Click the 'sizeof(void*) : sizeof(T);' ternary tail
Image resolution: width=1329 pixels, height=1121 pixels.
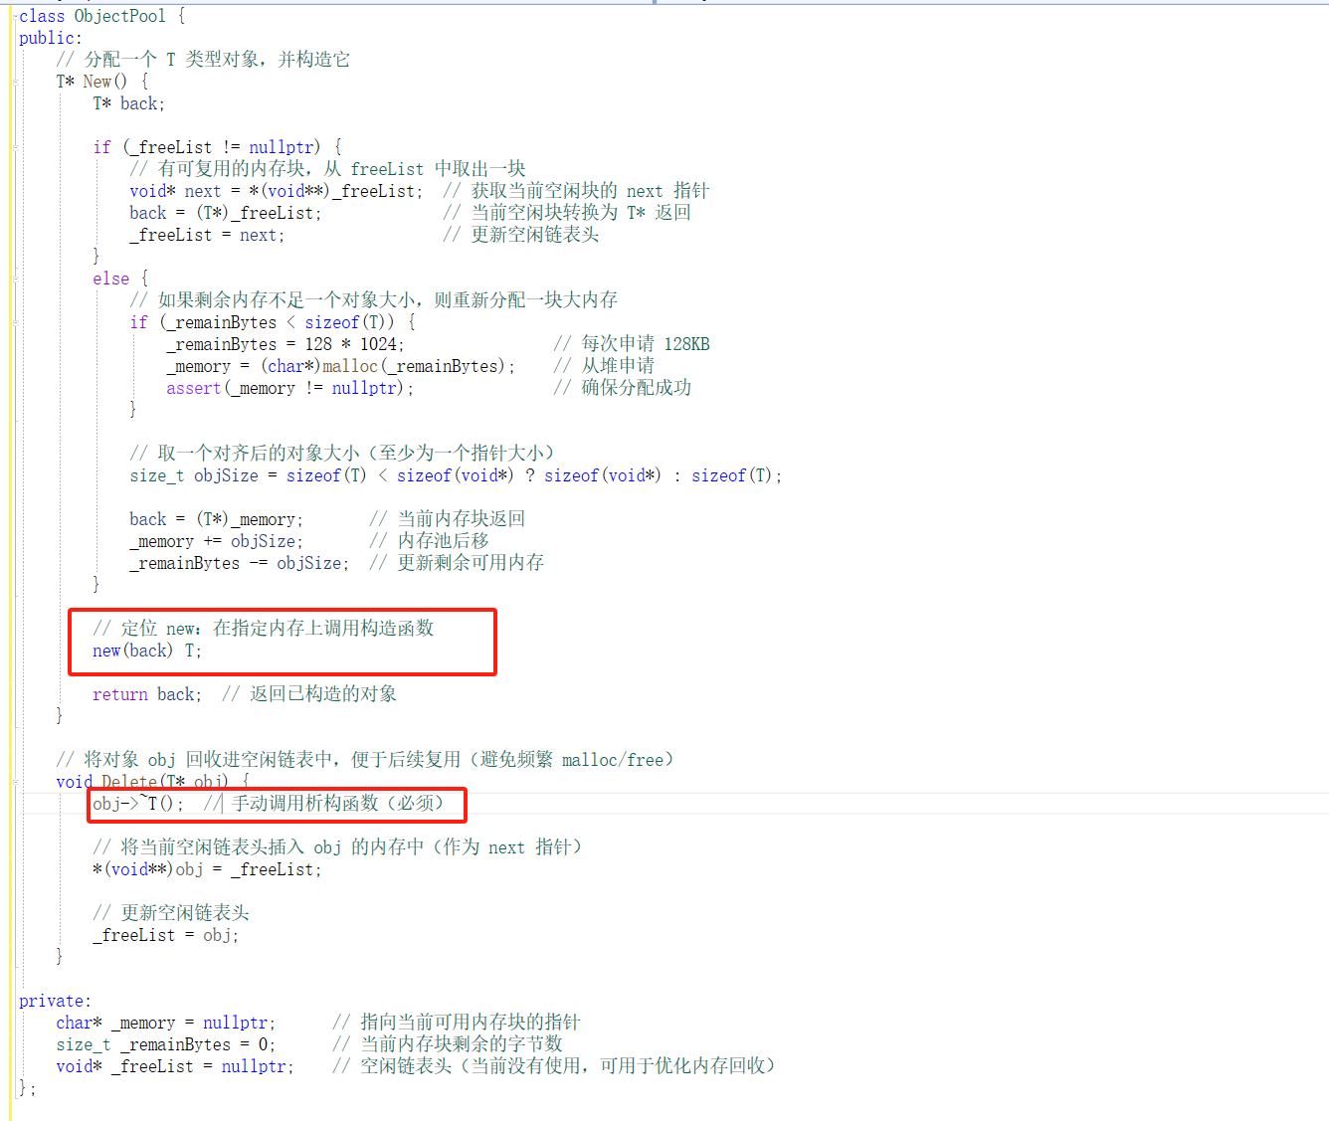(x=664, y=475)
